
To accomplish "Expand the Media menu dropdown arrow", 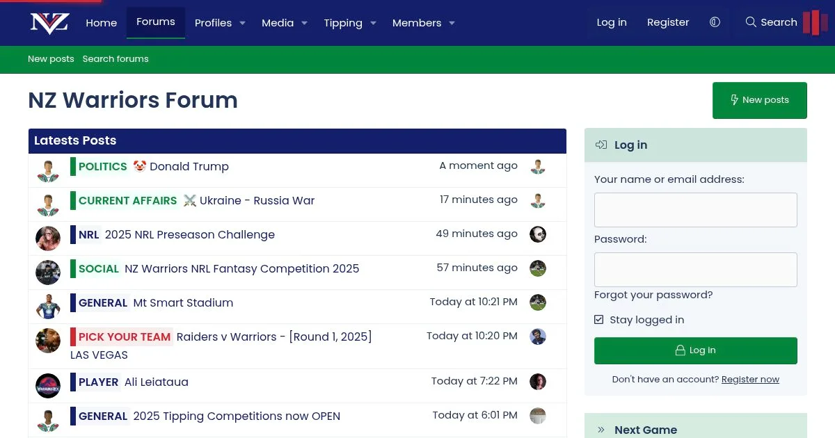I will [x=304, y=23].
